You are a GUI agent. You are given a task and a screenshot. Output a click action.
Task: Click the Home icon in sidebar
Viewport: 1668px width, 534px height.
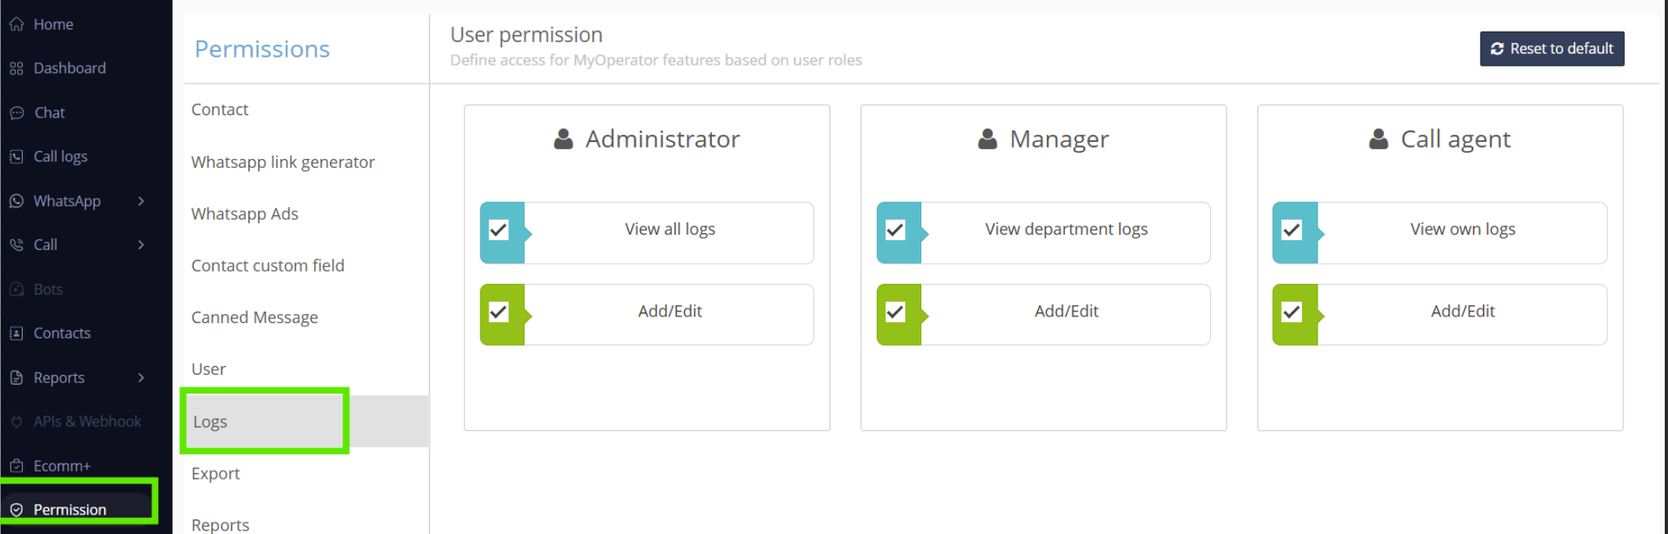pyautogui.click(x=16, y=24)
